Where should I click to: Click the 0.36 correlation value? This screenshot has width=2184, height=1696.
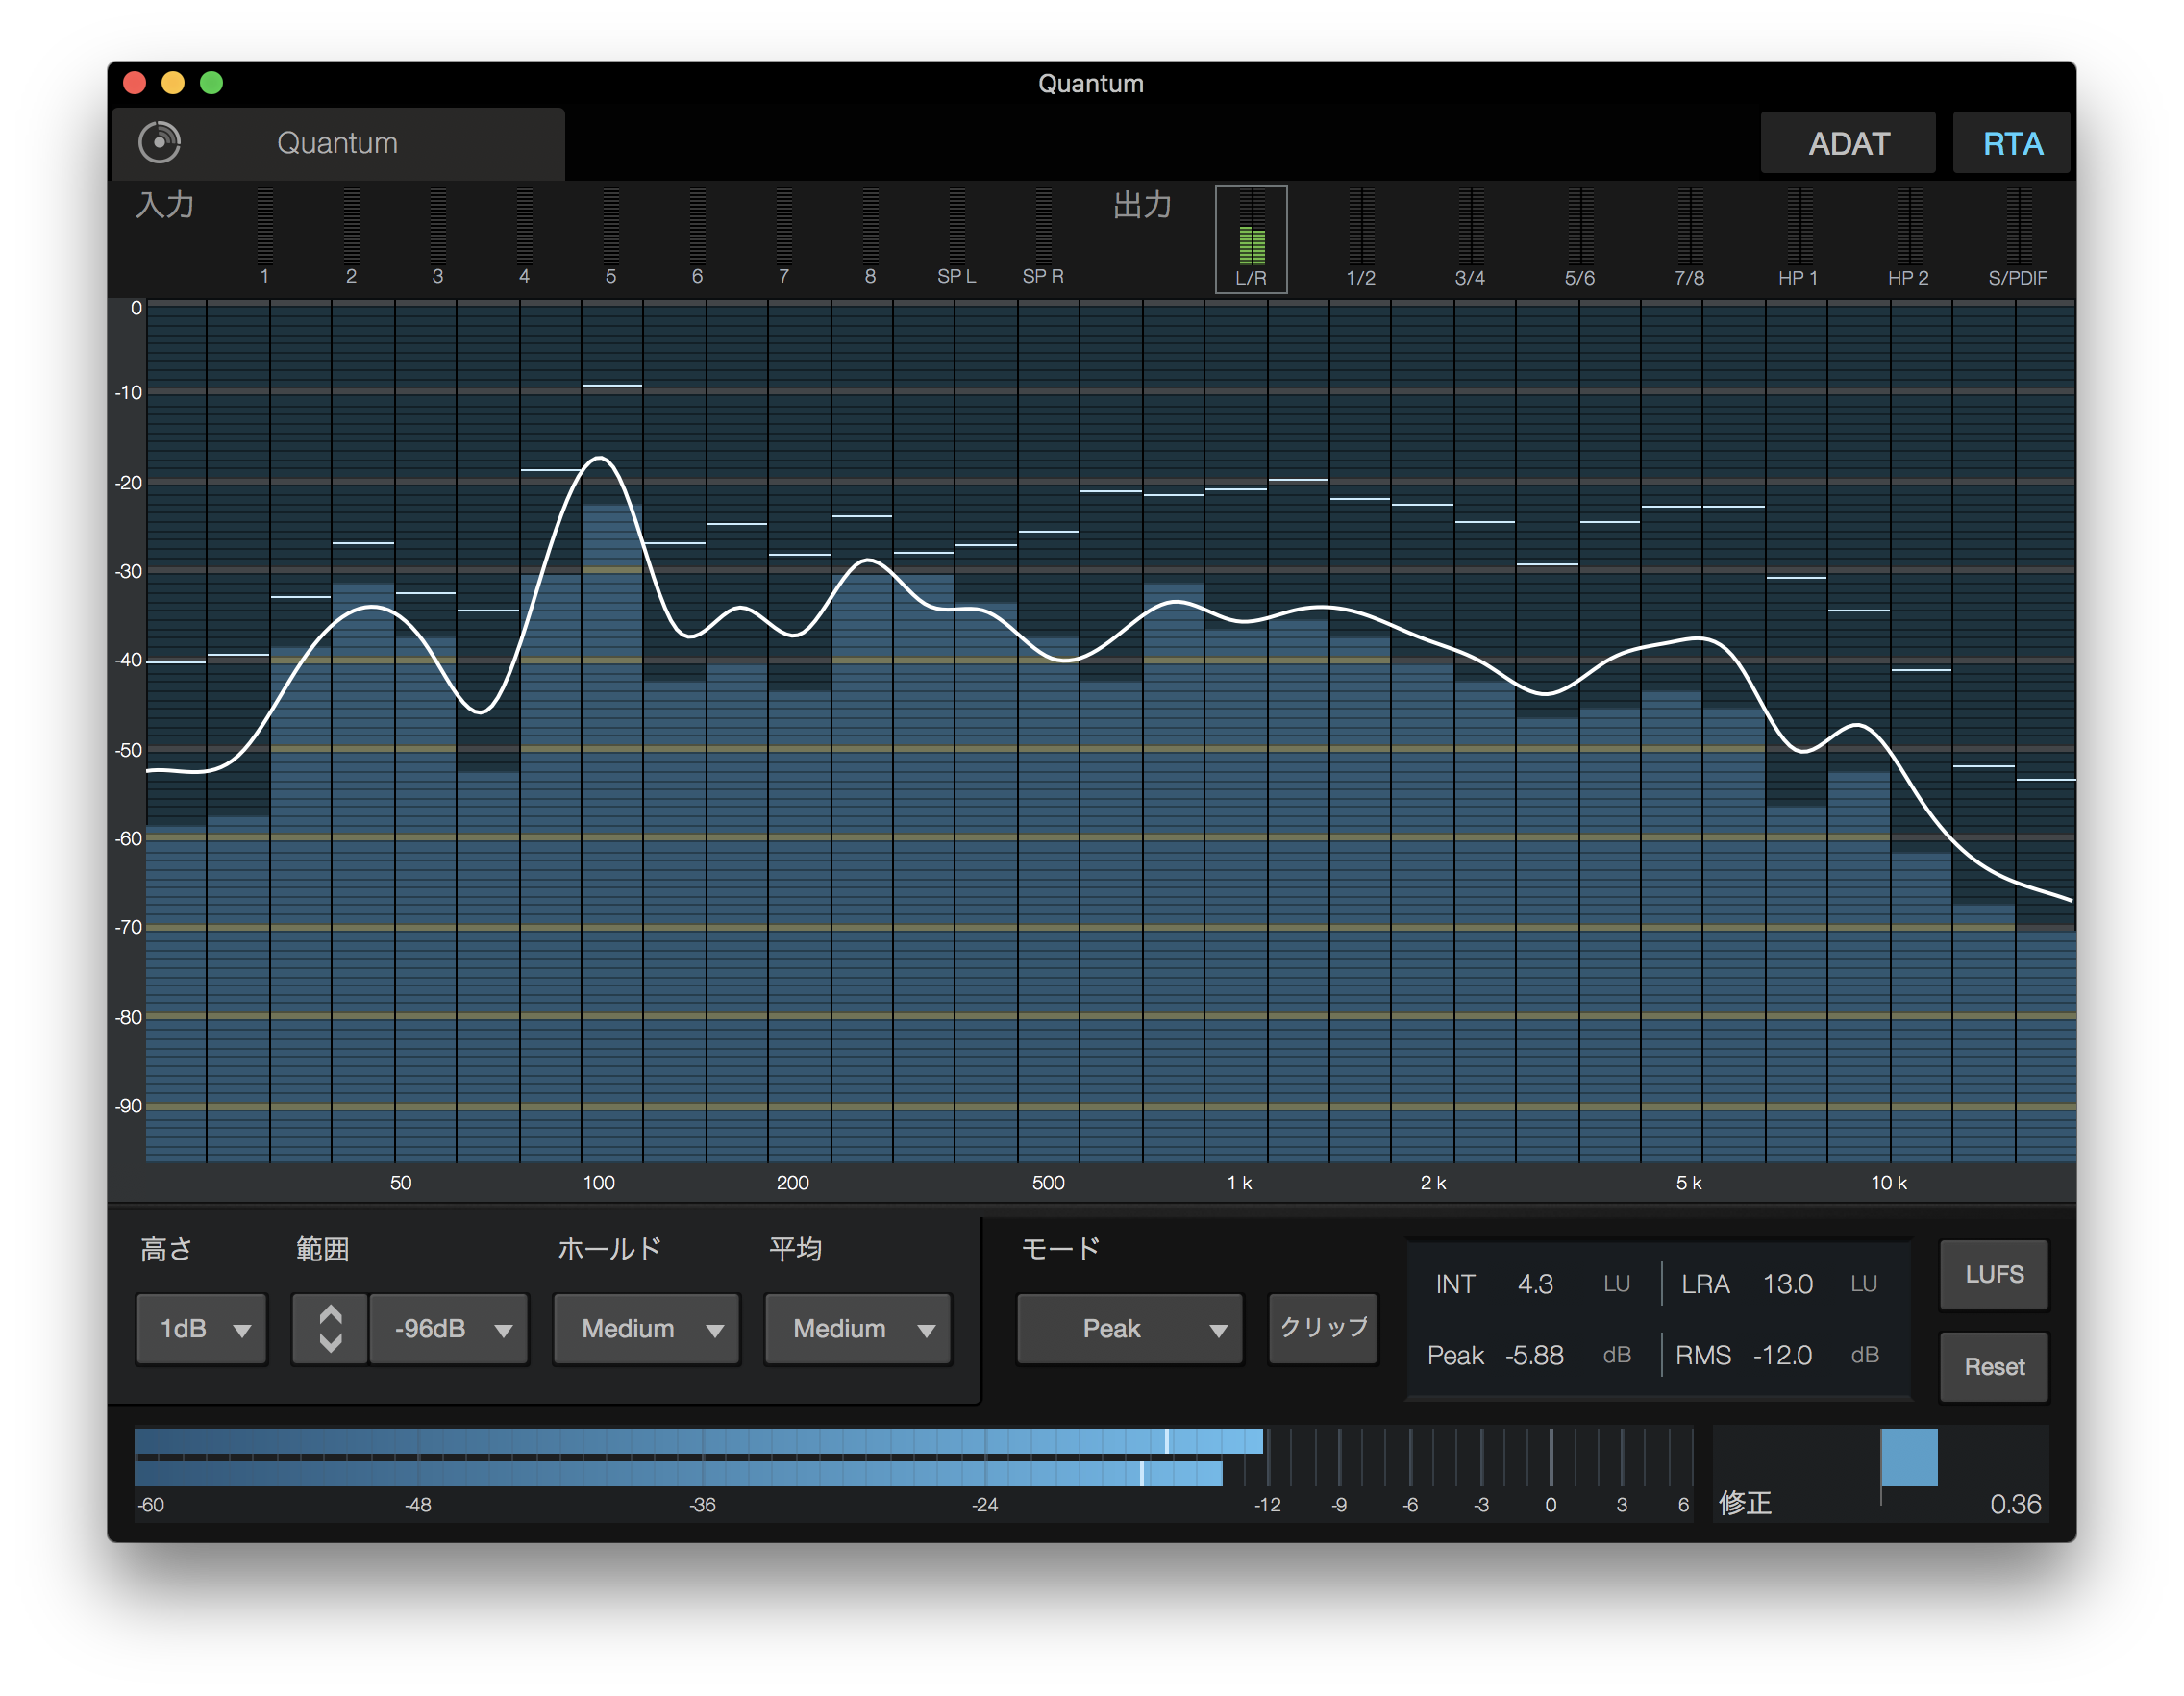point(2015,1504)
